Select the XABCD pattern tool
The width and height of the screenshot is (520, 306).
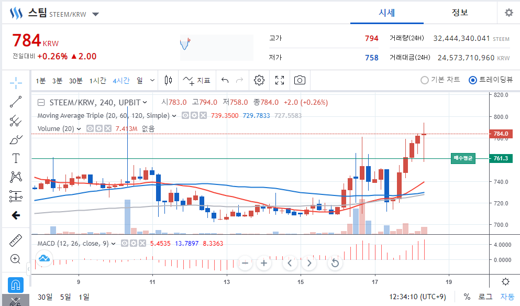[x=16, y=177]
